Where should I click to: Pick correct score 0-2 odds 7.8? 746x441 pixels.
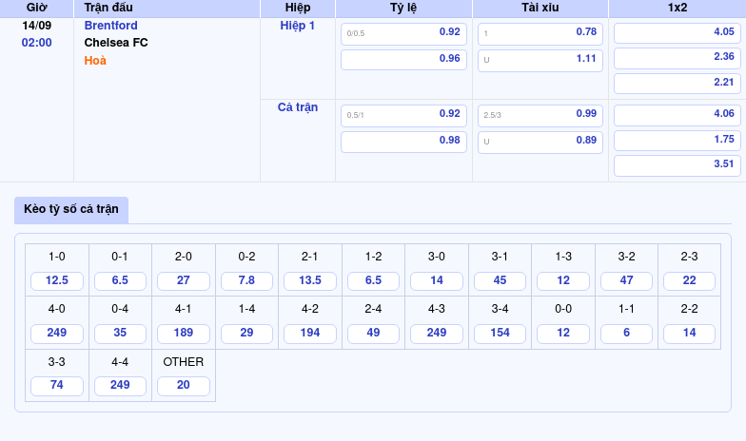(246, 281)
